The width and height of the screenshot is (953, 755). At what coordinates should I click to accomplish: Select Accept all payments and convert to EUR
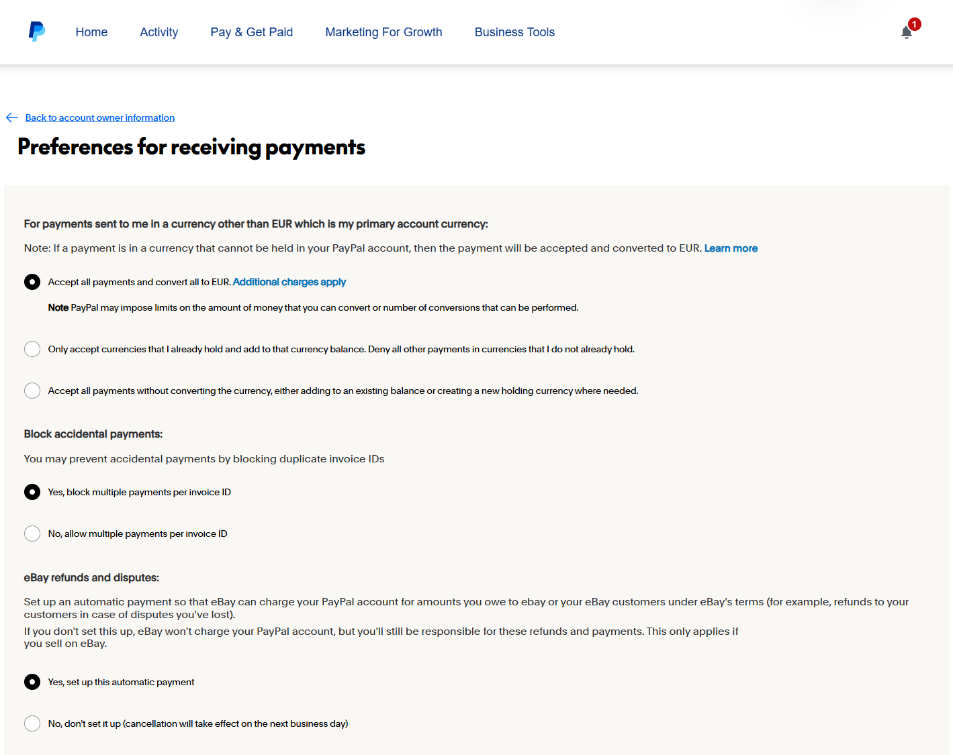point(32,282)
